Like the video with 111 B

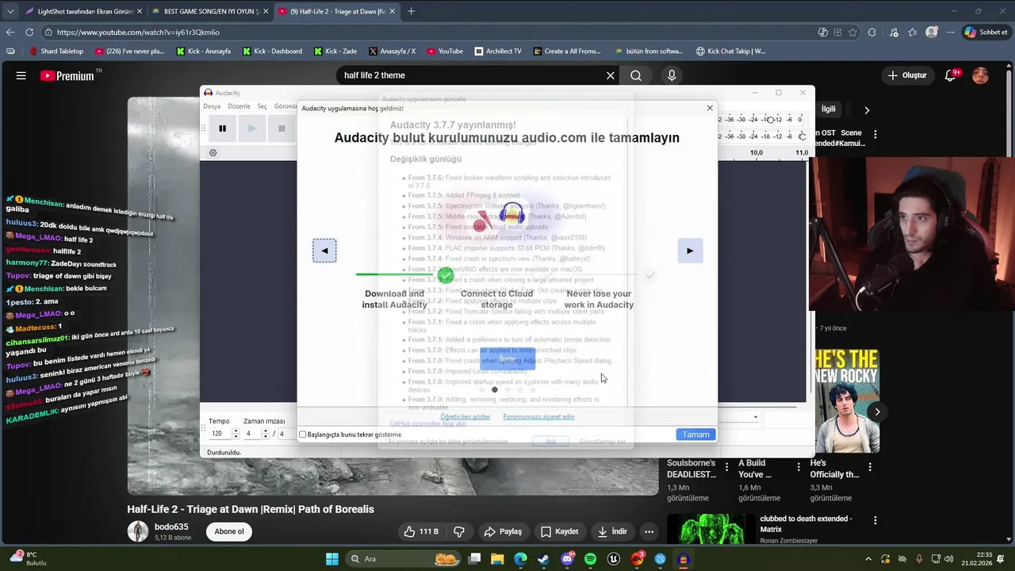pyautogui.click(x=421, y=531)
